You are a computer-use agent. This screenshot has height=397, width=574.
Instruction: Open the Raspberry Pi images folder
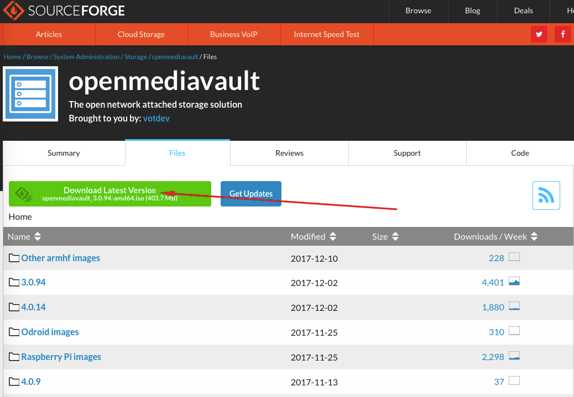pyautogui.click(x=61, y=357)
